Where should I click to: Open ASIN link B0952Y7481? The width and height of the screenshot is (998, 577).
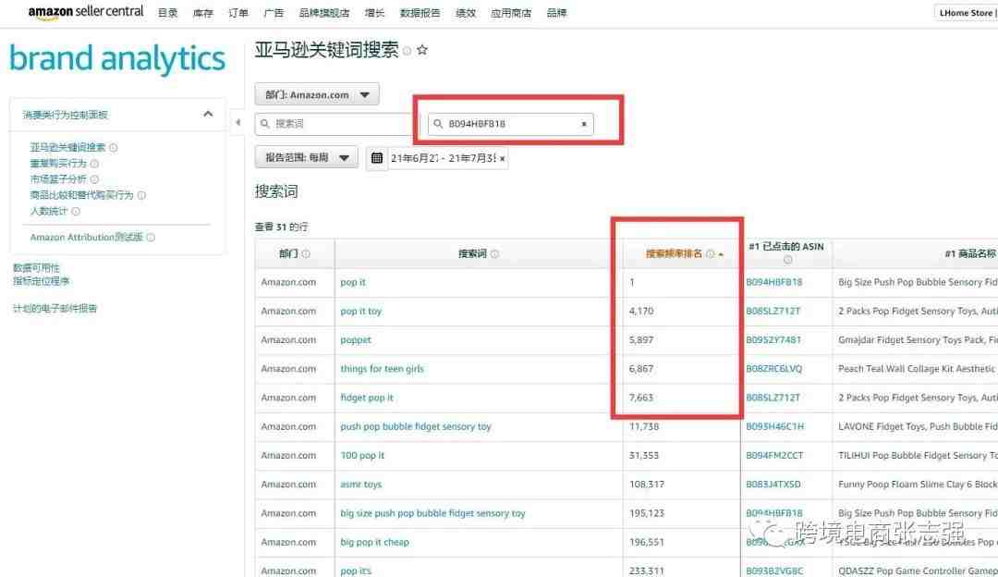[773, 340]
